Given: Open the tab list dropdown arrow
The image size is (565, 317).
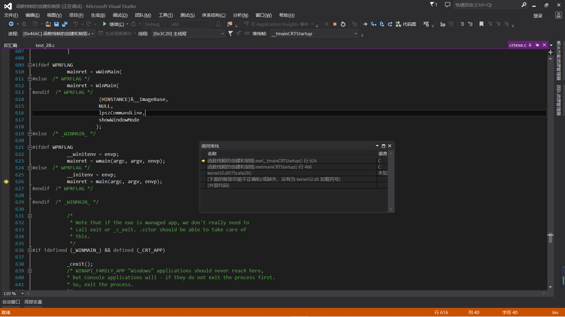Looking at the screenshot, I should [551, 45].
